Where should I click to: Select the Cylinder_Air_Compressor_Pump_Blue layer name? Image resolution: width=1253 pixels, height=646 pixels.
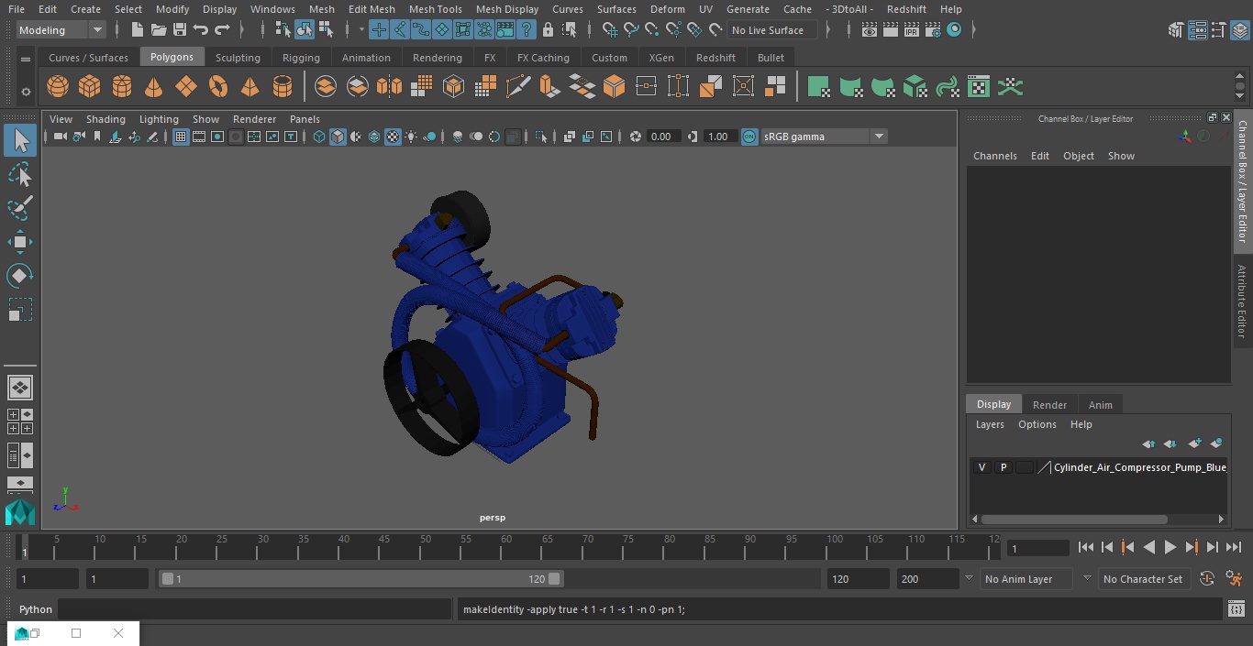1139,467
